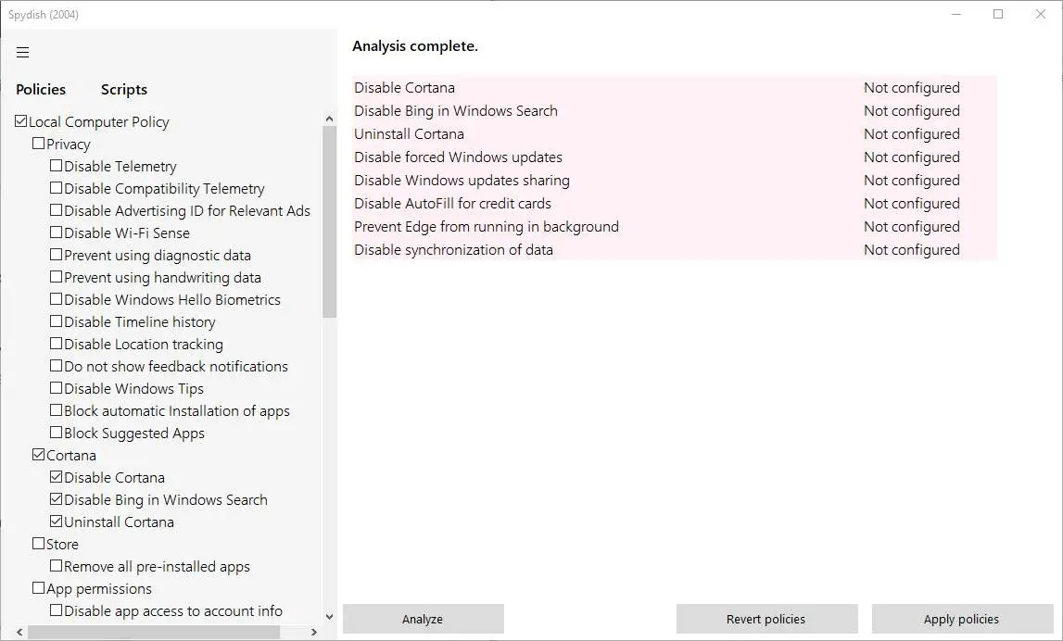Switch to the Scripts tab
The width and height of the screenshot is (1063, 641).
124,90
